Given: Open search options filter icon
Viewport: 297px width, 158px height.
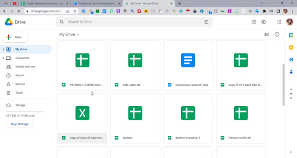Looking at the screenshot, I should 206,22.
